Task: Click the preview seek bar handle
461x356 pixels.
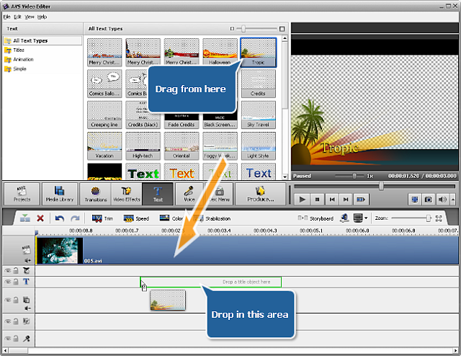Action: pos(381,186)
